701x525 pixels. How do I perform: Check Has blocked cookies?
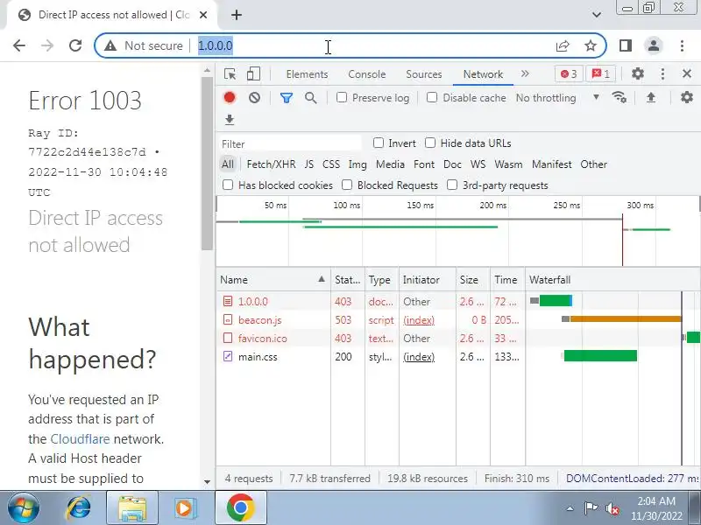[x=228, y=185]
